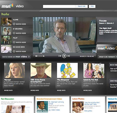
Task: Skip to next video in player
Action: point(69,56)
